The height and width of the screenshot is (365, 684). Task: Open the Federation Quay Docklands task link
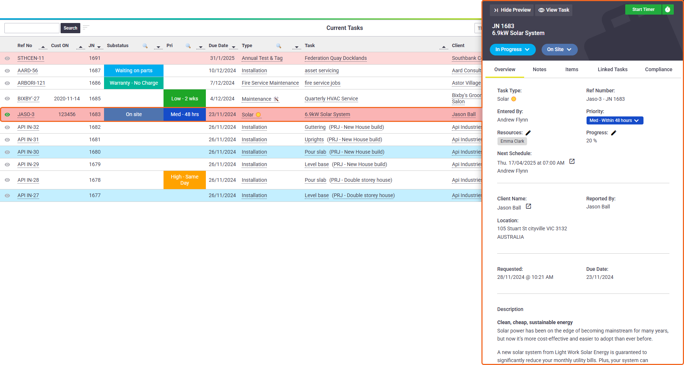[x=336, y=58]
